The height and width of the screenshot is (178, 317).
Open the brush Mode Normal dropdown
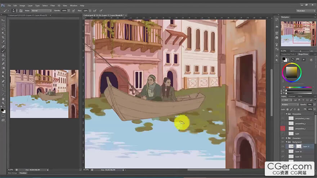click(x=41, y=11)
